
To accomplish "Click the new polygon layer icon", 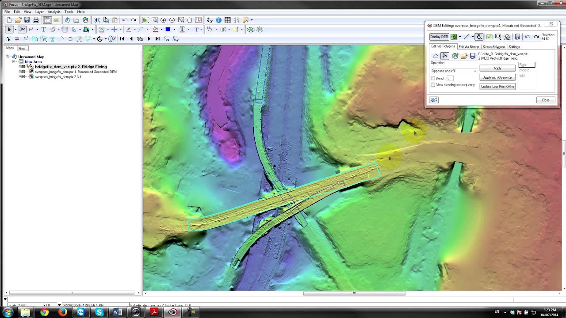I will tap(436, 56).
